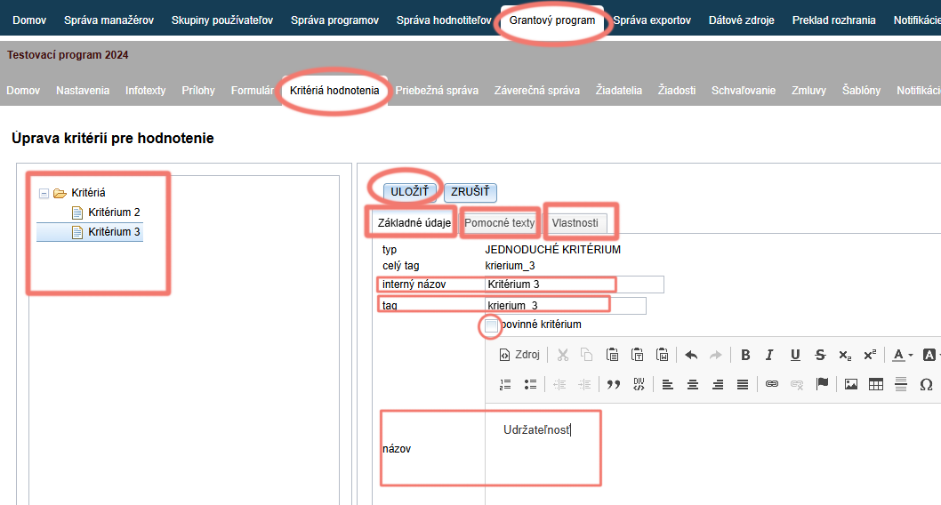Click the paste icon
941x505 pixels.
click(x=612, y=355)
